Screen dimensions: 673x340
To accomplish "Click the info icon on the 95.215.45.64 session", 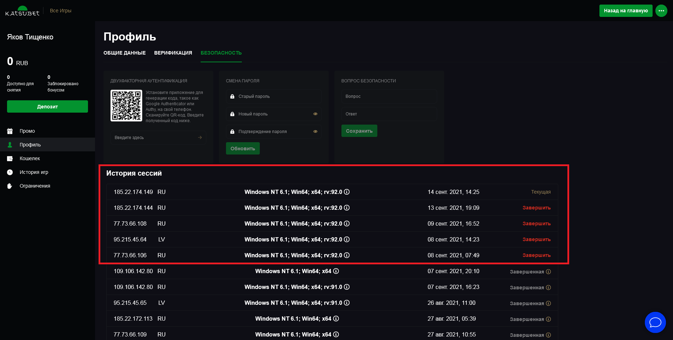I will pos(347,239).
